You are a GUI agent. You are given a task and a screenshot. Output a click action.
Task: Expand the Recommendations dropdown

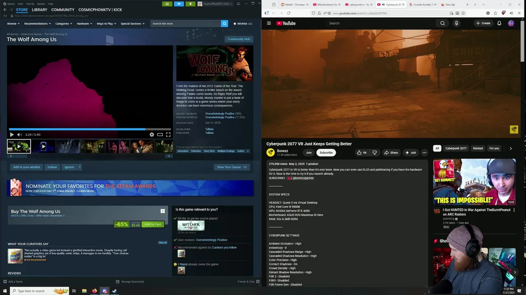coord(37,23)
